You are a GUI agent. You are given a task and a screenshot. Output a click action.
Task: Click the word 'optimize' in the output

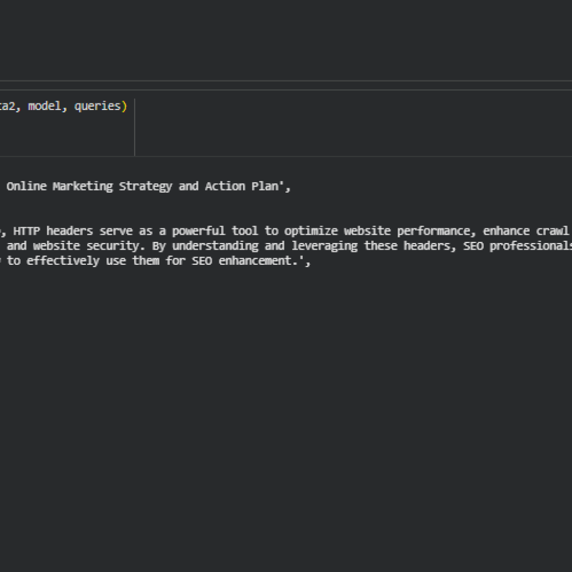click(311, 231)
